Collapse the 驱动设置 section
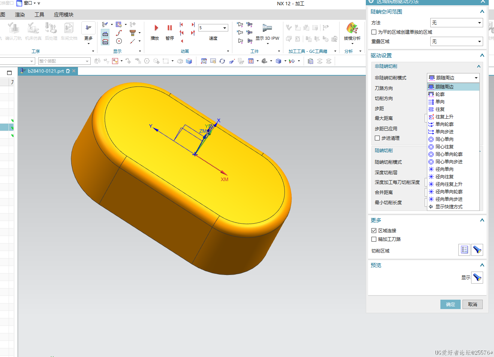The image size is (494, 357). tap(482, 55)
